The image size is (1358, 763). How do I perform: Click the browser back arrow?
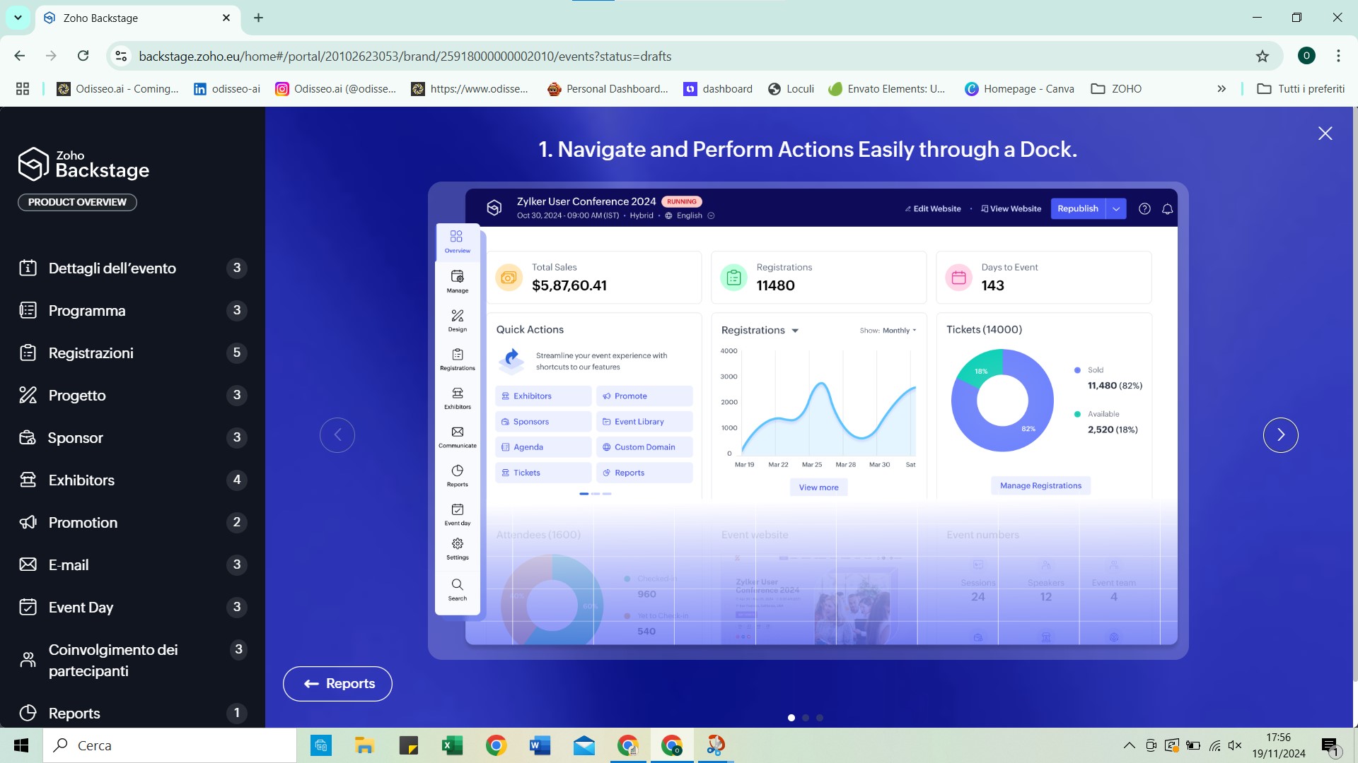[x=20, y=56]
